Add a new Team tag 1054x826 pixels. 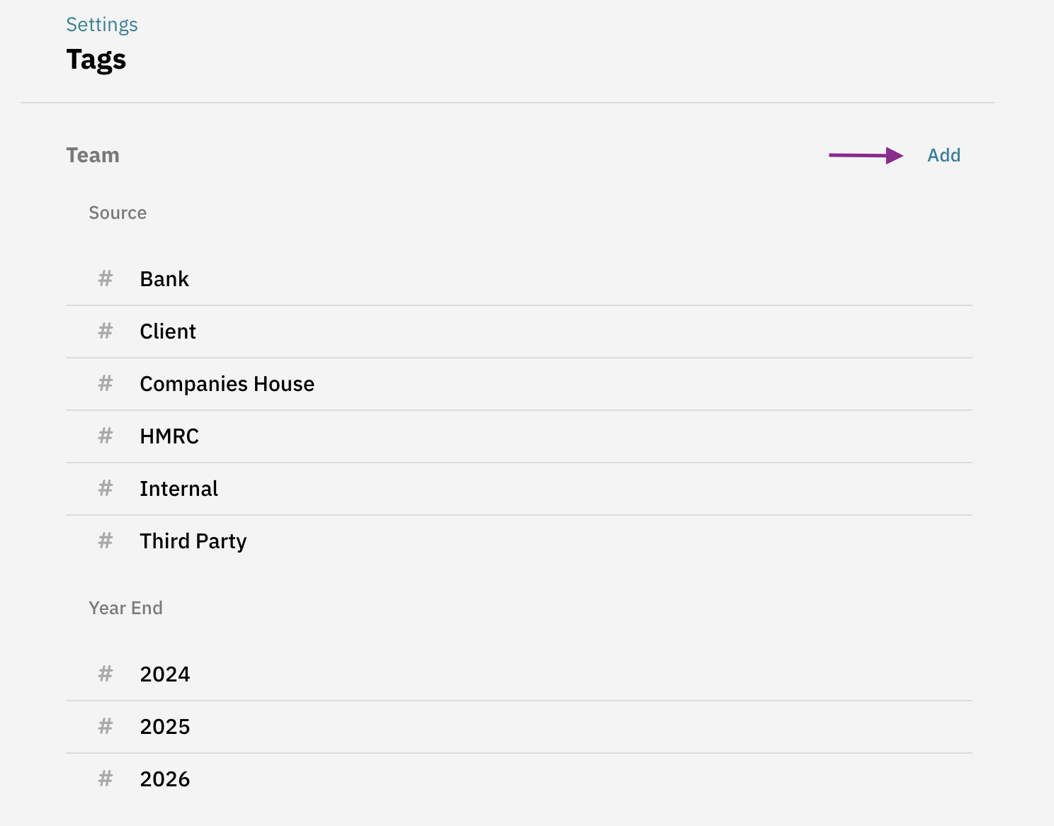[x=943, y=156]
